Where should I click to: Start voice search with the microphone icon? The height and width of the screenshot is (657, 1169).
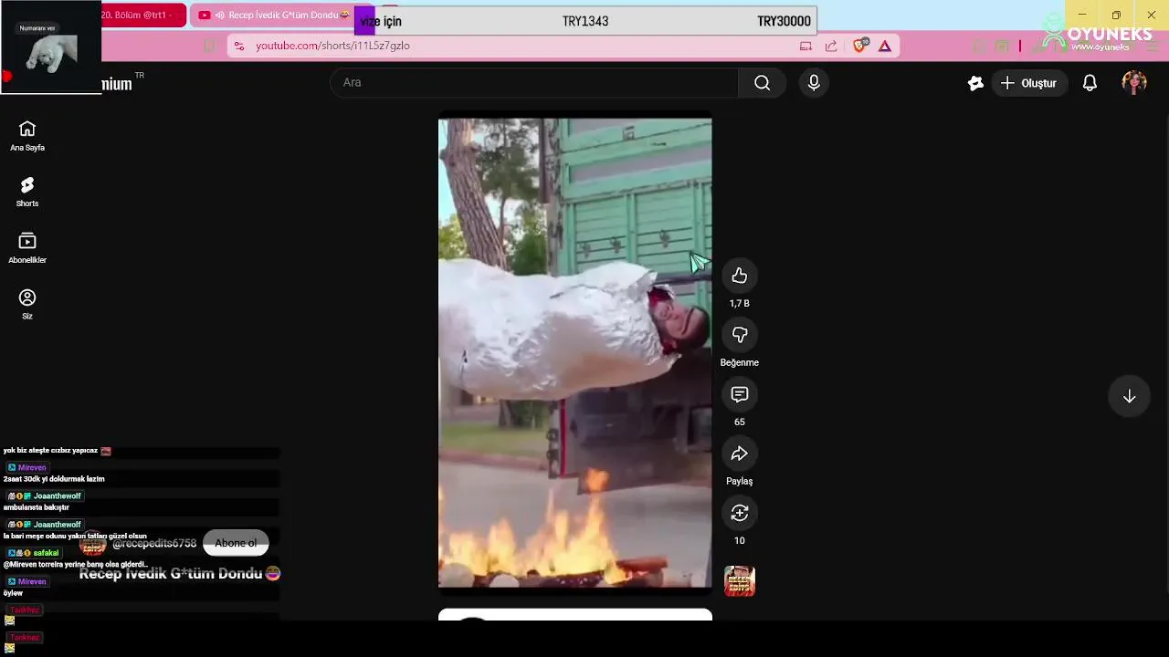tap(814, 83)
